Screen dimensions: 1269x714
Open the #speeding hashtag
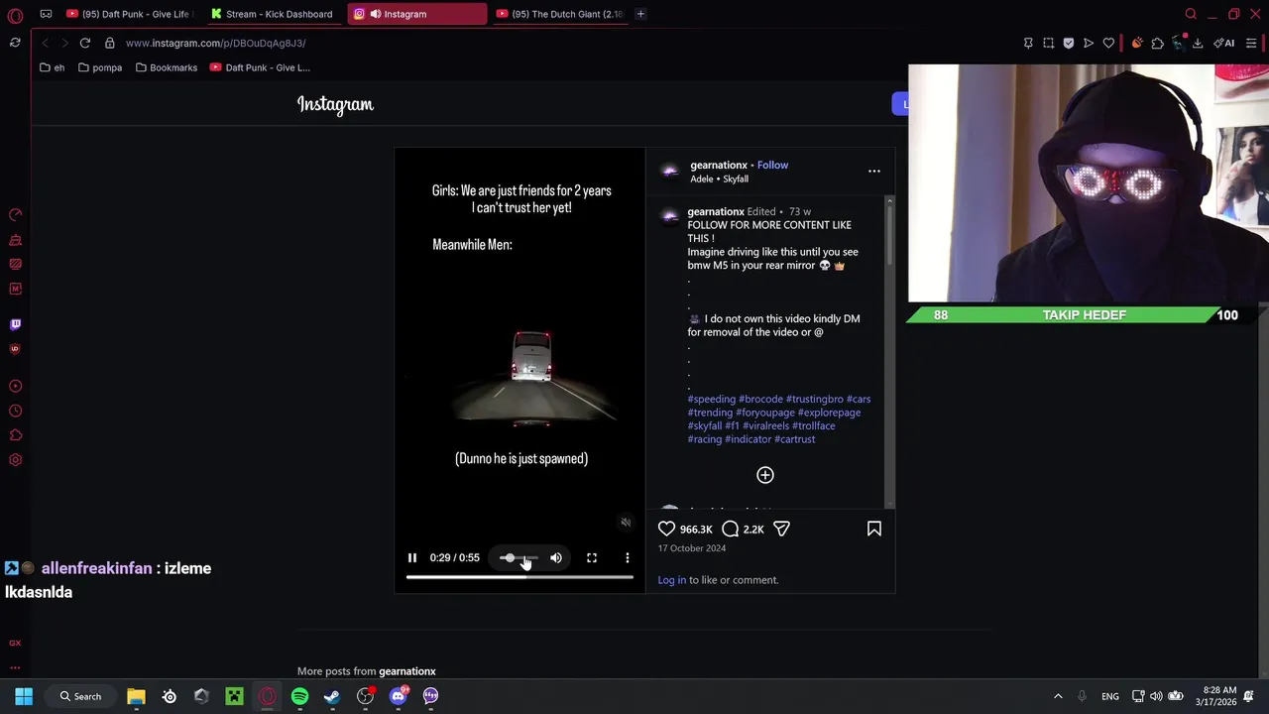(712, 399)
